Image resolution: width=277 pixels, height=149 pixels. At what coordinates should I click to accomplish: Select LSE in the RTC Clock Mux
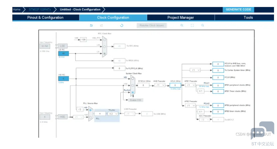[x=104, y=47]
